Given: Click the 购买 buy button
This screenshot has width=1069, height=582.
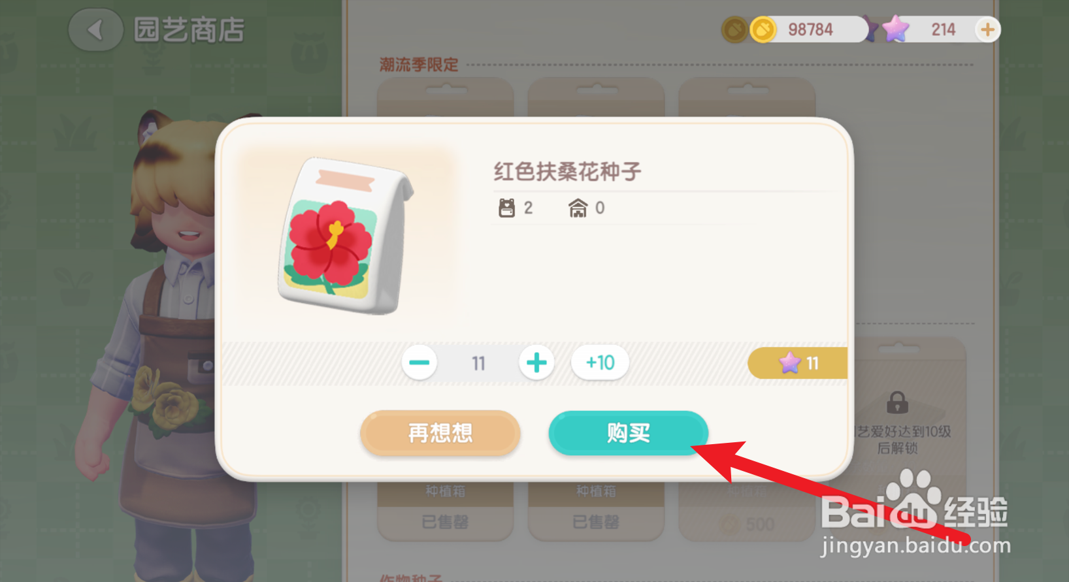Looking at the screenshot, I should coord(628,432).
